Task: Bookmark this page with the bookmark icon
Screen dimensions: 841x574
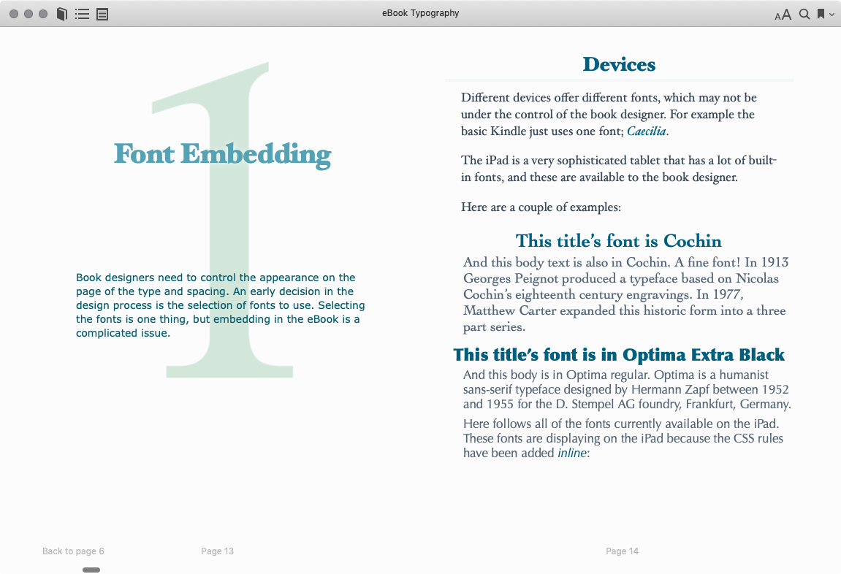Action: tap(820, 14)
